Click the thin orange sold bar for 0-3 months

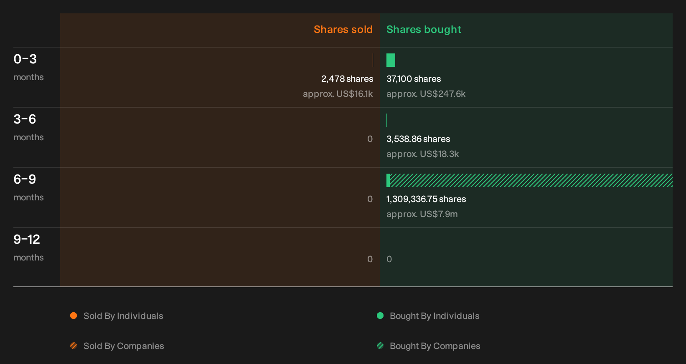point(373,60)
